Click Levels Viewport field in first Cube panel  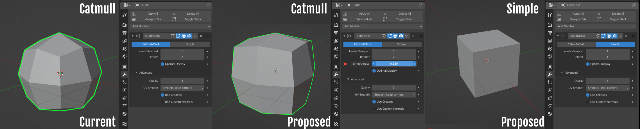point(182,51)
